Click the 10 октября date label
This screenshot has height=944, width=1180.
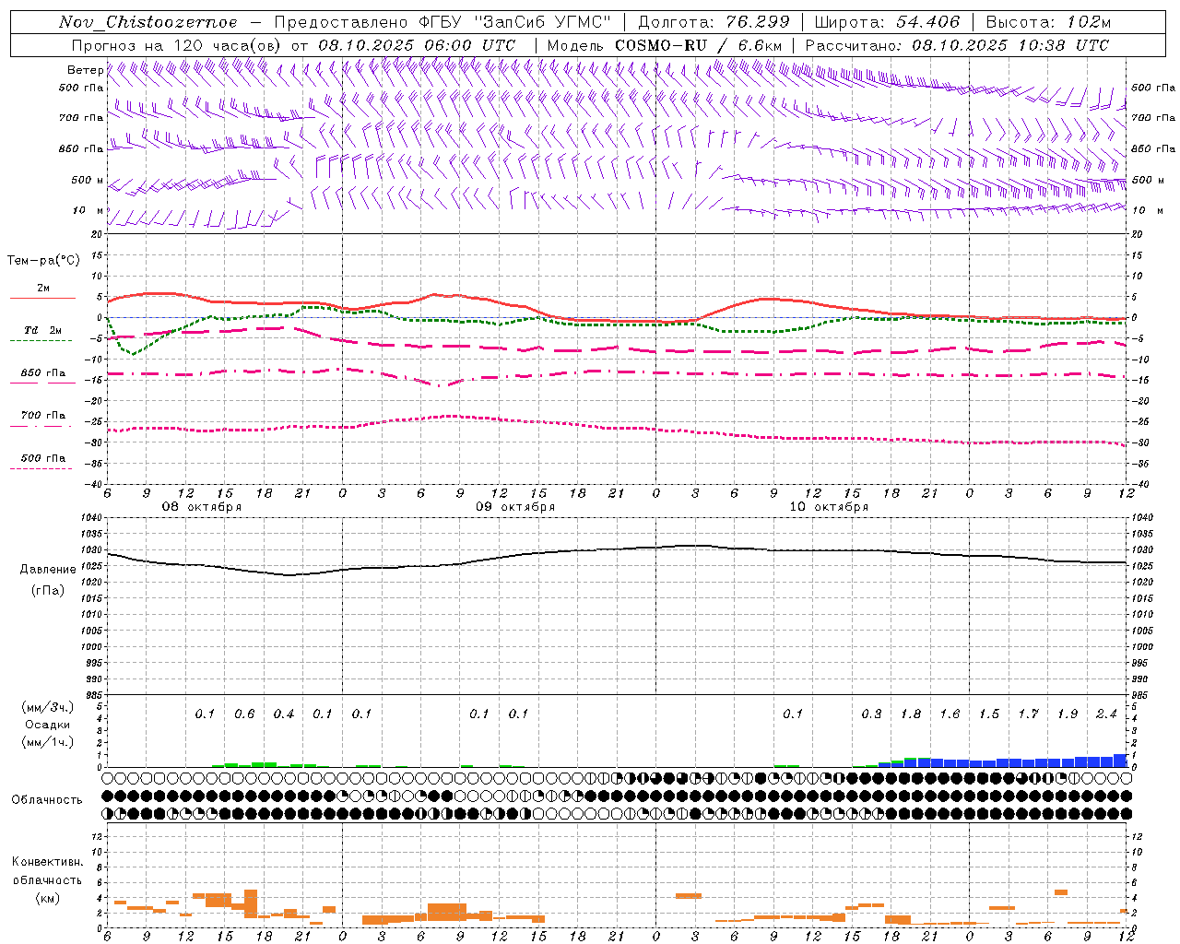[x=829, y=507]
